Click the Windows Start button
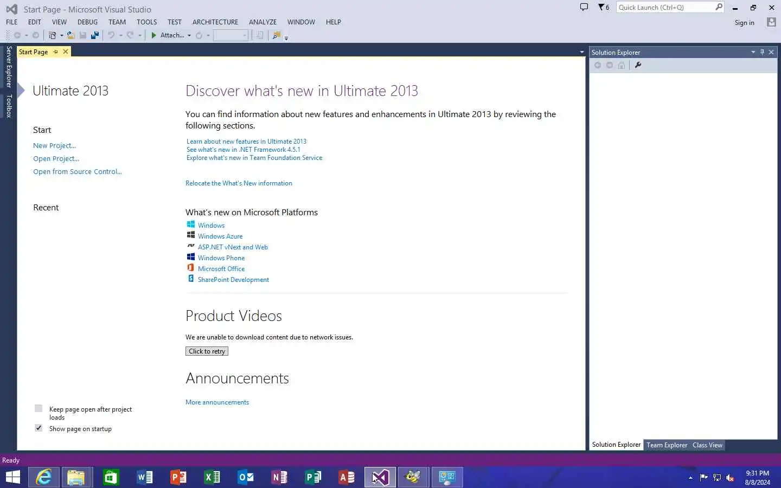The height and width of the screenshot is (488, 781). [x=12, y=477]
